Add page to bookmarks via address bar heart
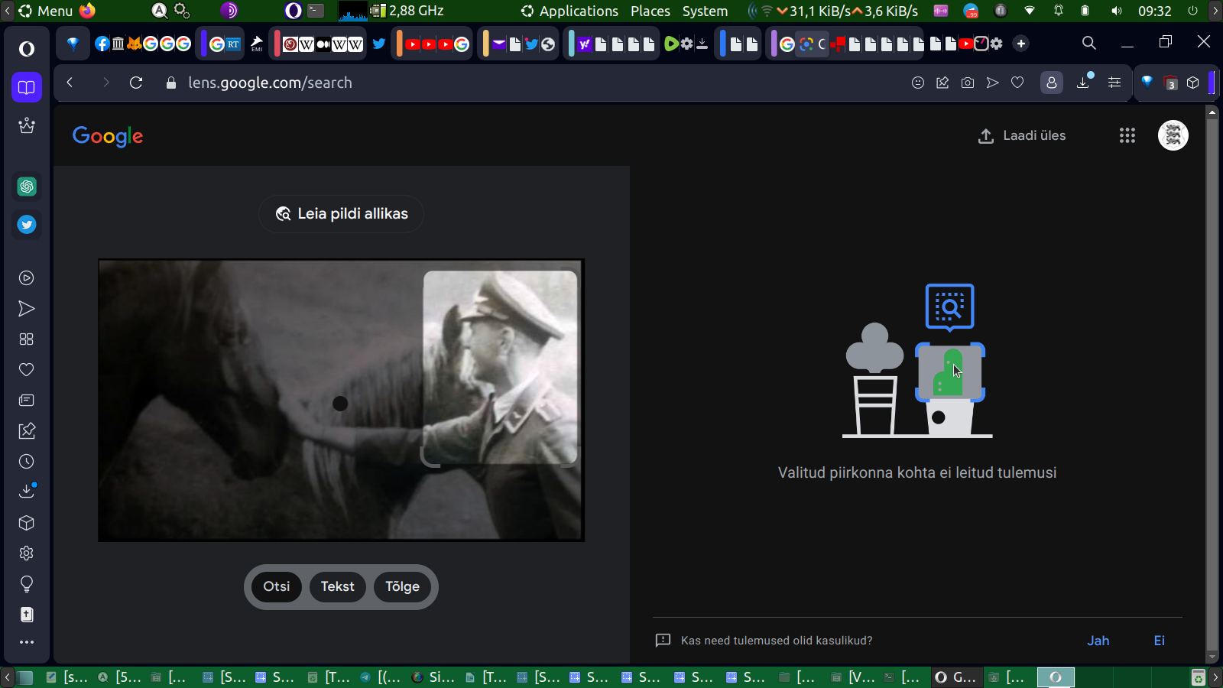 1017,83
